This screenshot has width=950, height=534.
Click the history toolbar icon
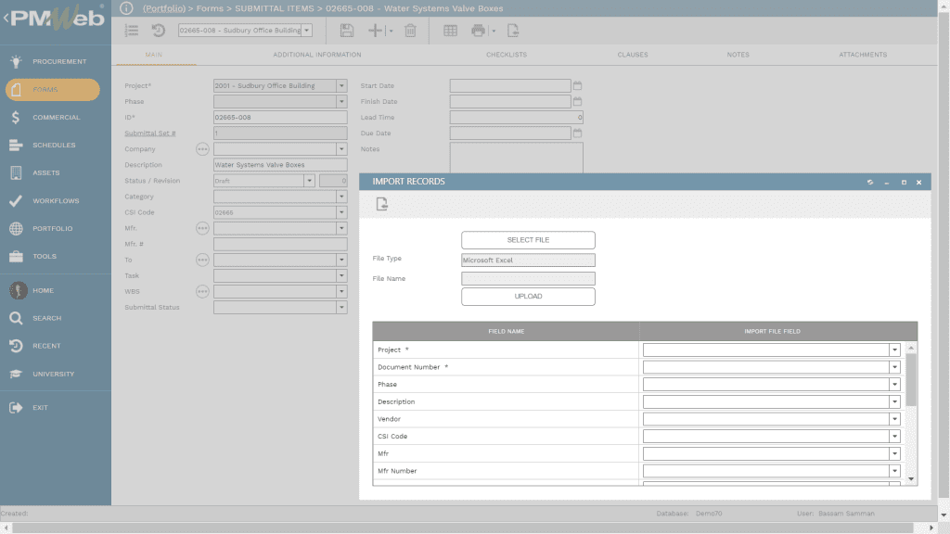coord(158,31)
